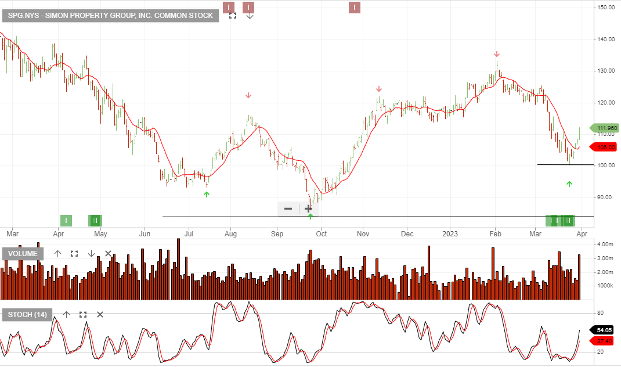Move the VOLUME pane up
This screenshot has height=367, width=621.
tap(57, 254)
